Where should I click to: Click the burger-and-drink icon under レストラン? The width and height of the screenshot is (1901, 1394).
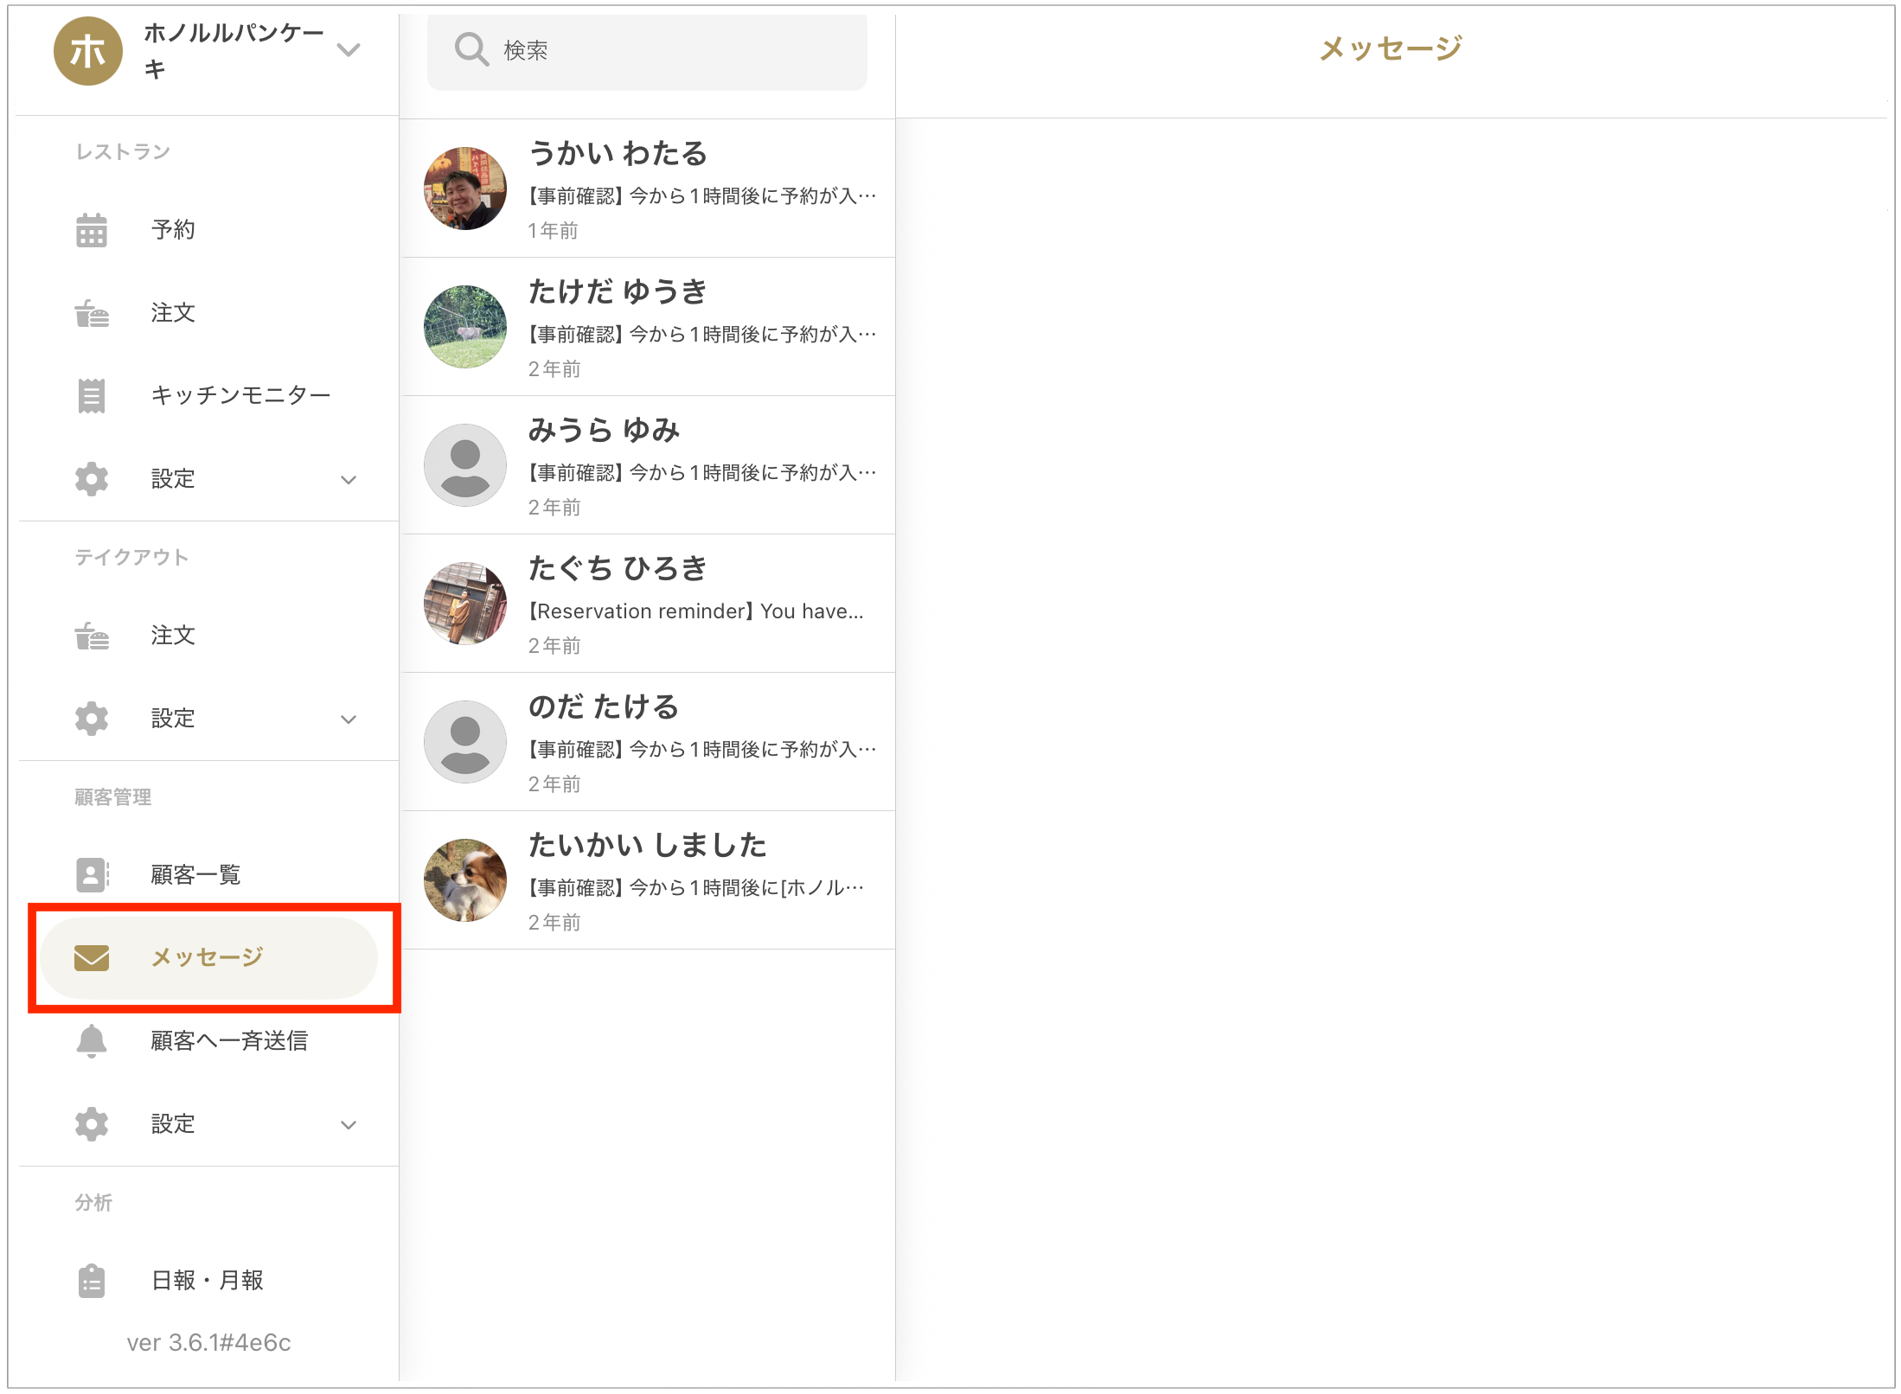click(x=92, y=313)
